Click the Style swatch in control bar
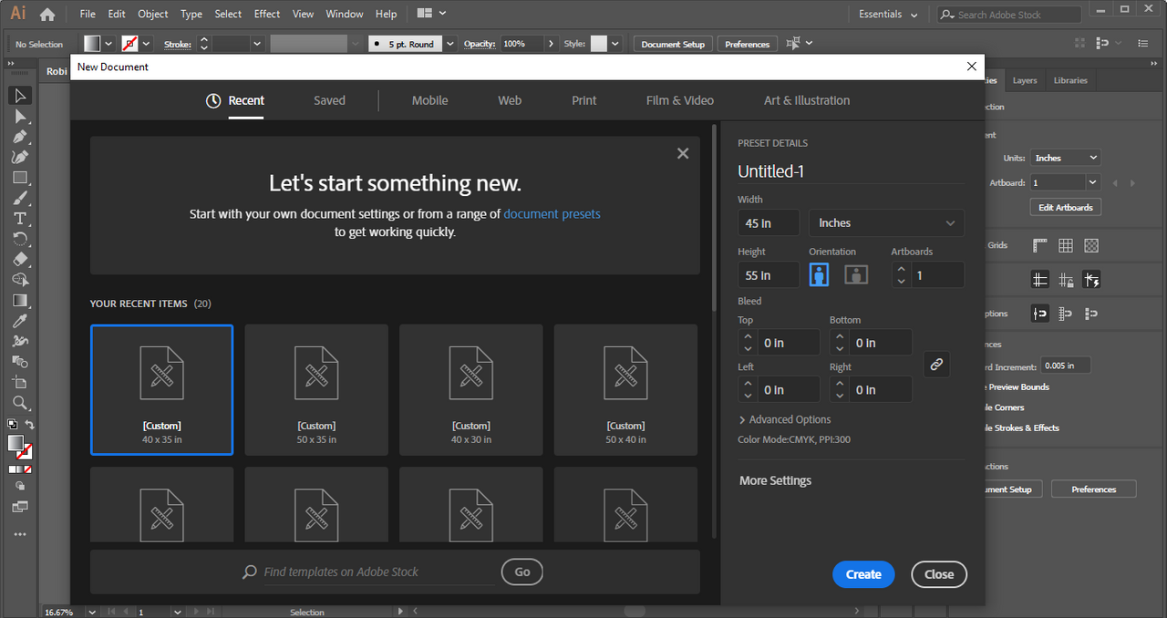This screenshot has width=1167, height=618. tap(599, 44)
